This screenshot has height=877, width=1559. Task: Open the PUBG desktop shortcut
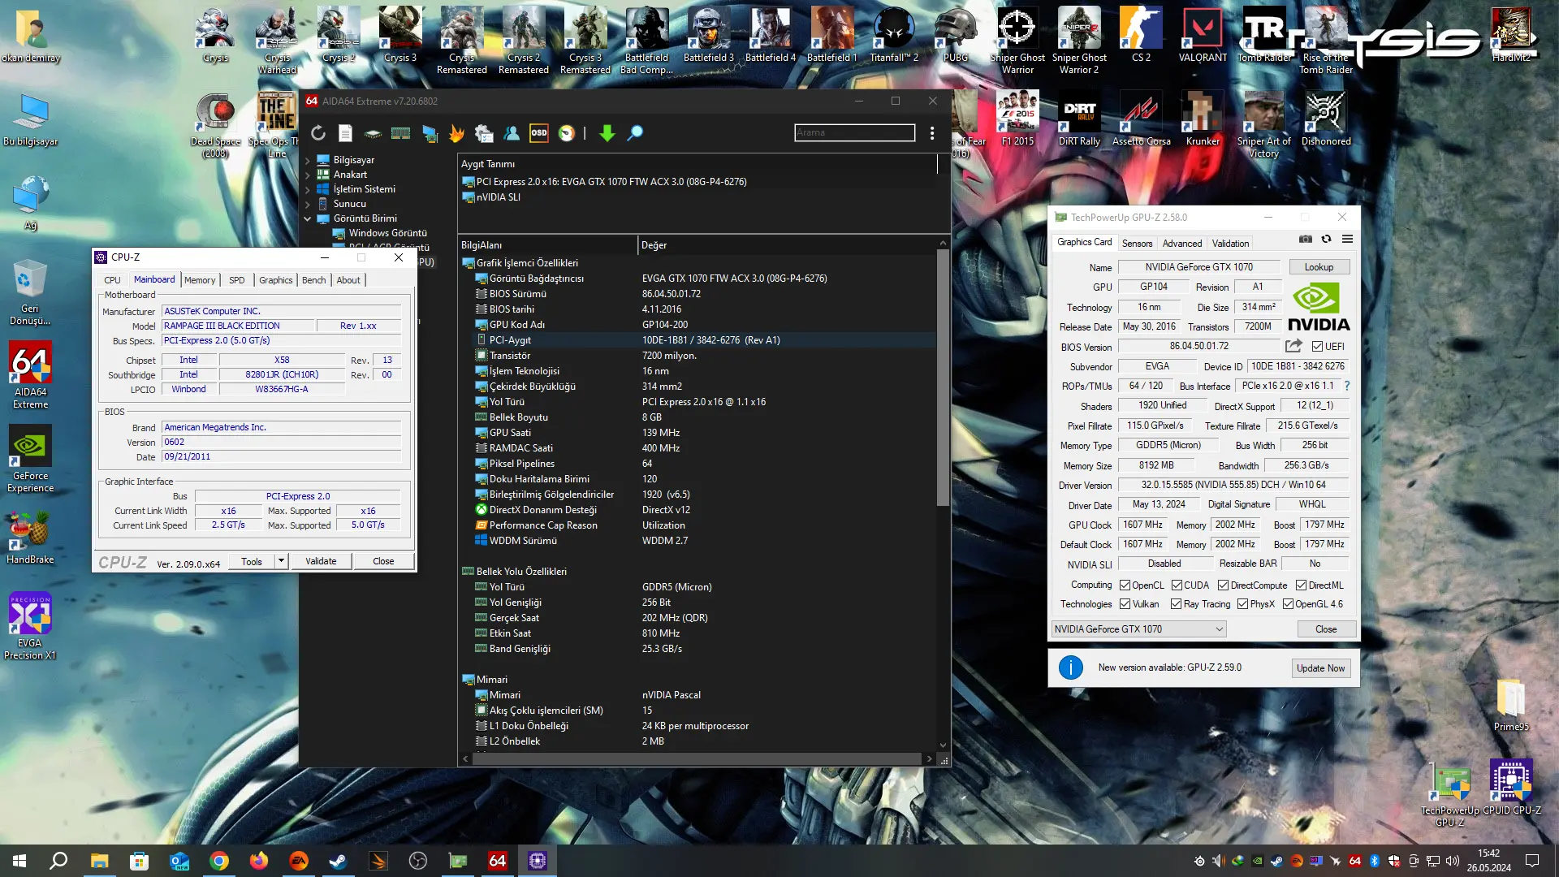click(956, 35)
